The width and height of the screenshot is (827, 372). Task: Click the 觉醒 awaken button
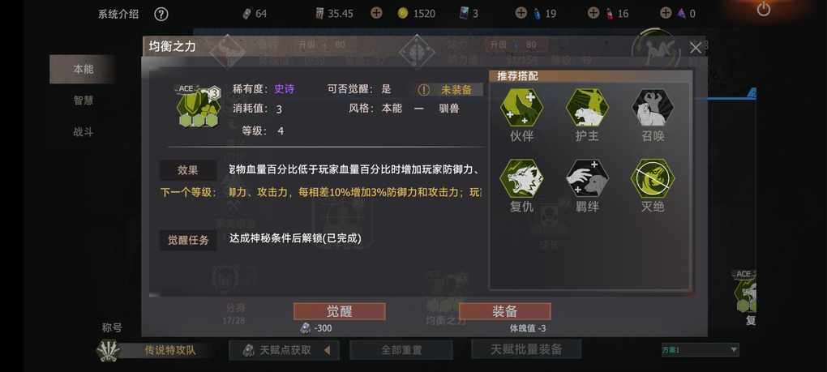coord(339,311)
